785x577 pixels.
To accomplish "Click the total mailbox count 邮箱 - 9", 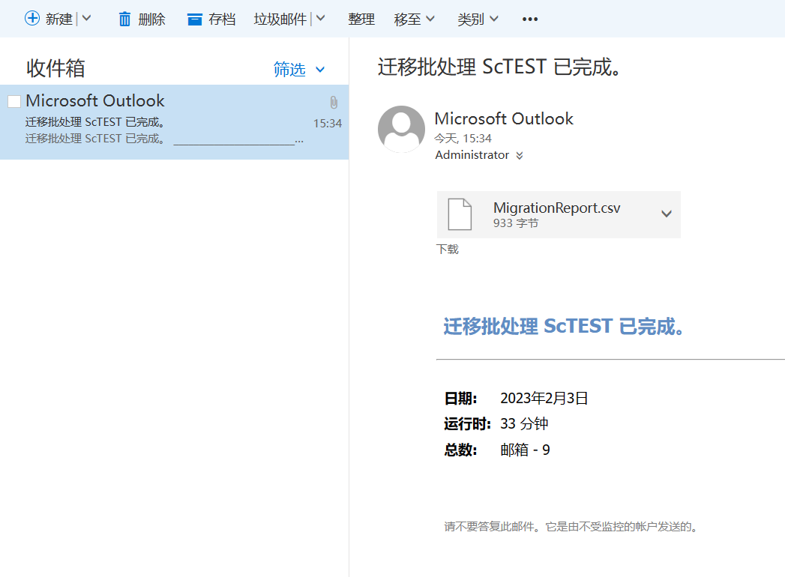I will [x=525, y=450].
